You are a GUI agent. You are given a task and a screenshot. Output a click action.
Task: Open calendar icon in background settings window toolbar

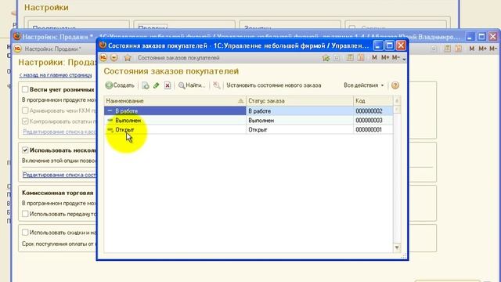459,49
